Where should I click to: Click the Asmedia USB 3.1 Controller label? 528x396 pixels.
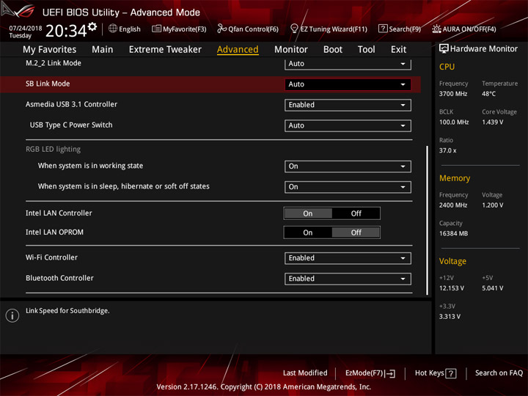[x=71, y=104]
